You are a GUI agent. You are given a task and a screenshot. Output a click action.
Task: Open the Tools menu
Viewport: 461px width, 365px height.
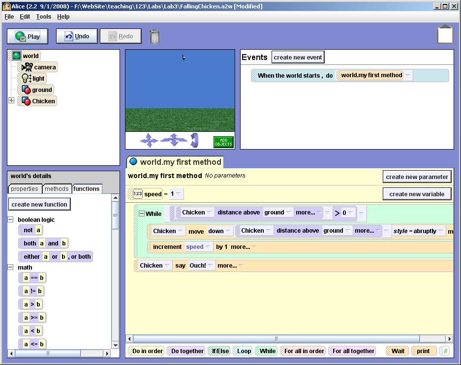point(43,17)
